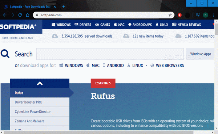218x134 pixels.
Task: Select Rufus in the essentials list
Action: click(40, 93)
